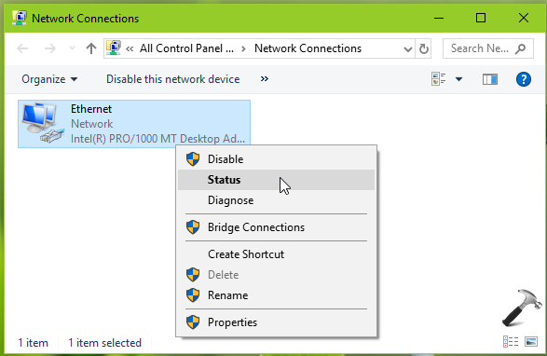Viewport: 547px width, 356px height.
Task: Click the Search Network Connections field
Action: click(x=487, y=48)
